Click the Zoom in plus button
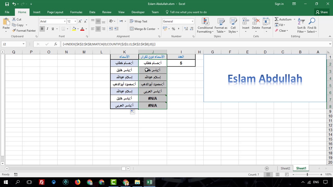Screen dimensions: 333x187 pos(321,175)
